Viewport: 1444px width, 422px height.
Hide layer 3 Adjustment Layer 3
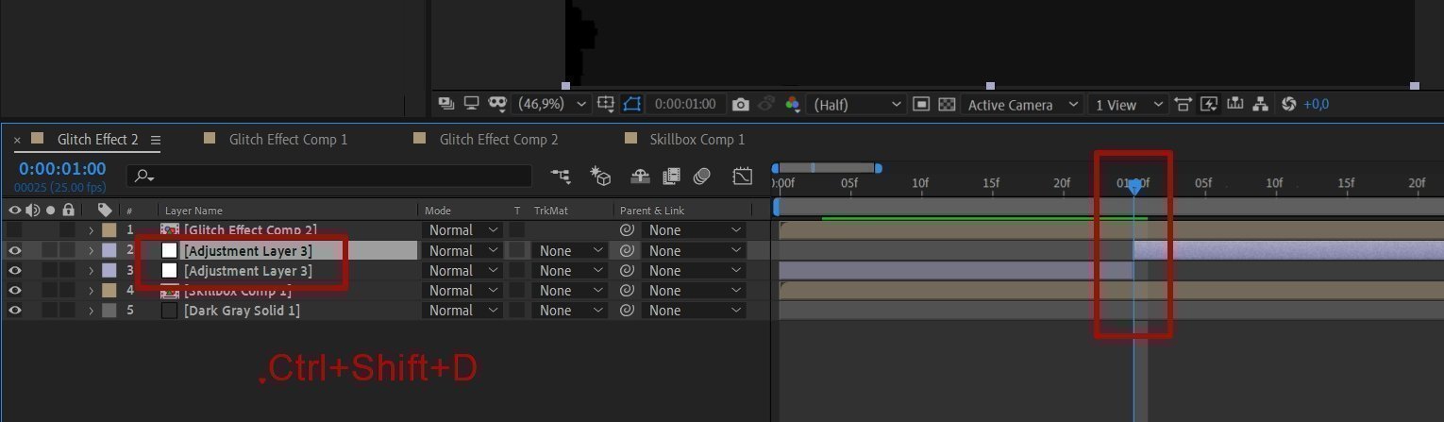pyautogui.click(x=14, y=270)
